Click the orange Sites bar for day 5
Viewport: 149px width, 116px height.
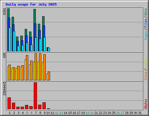(x=27, y=68)
